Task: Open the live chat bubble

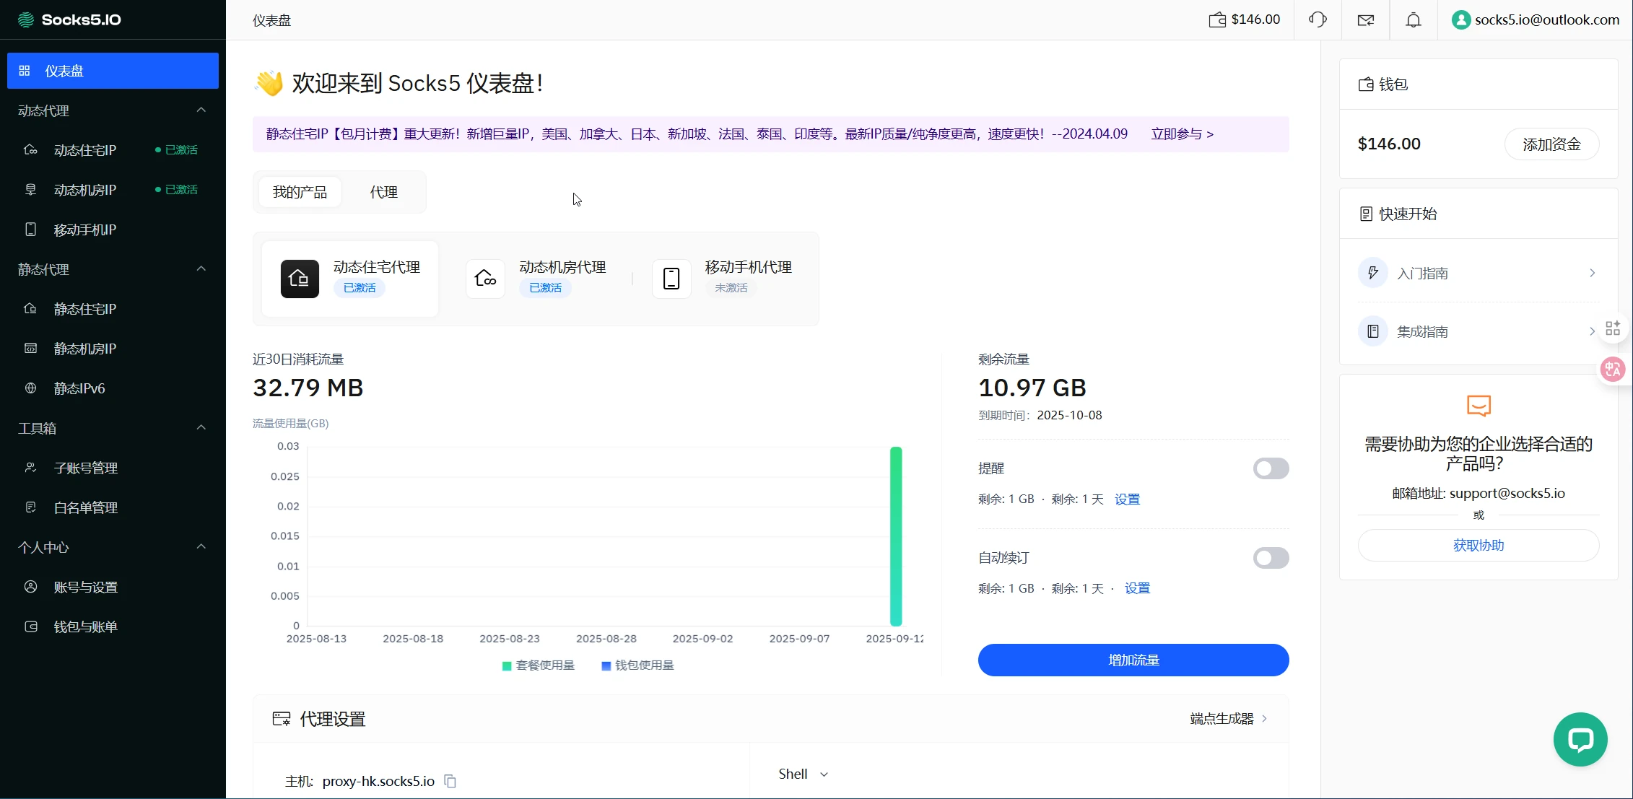Action: tap(1580, 740)
